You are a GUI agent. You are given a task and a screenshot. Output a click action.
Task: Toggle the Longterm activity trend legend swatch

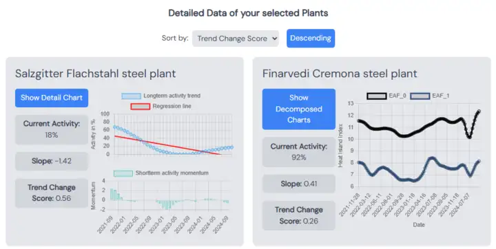point(132,96)
